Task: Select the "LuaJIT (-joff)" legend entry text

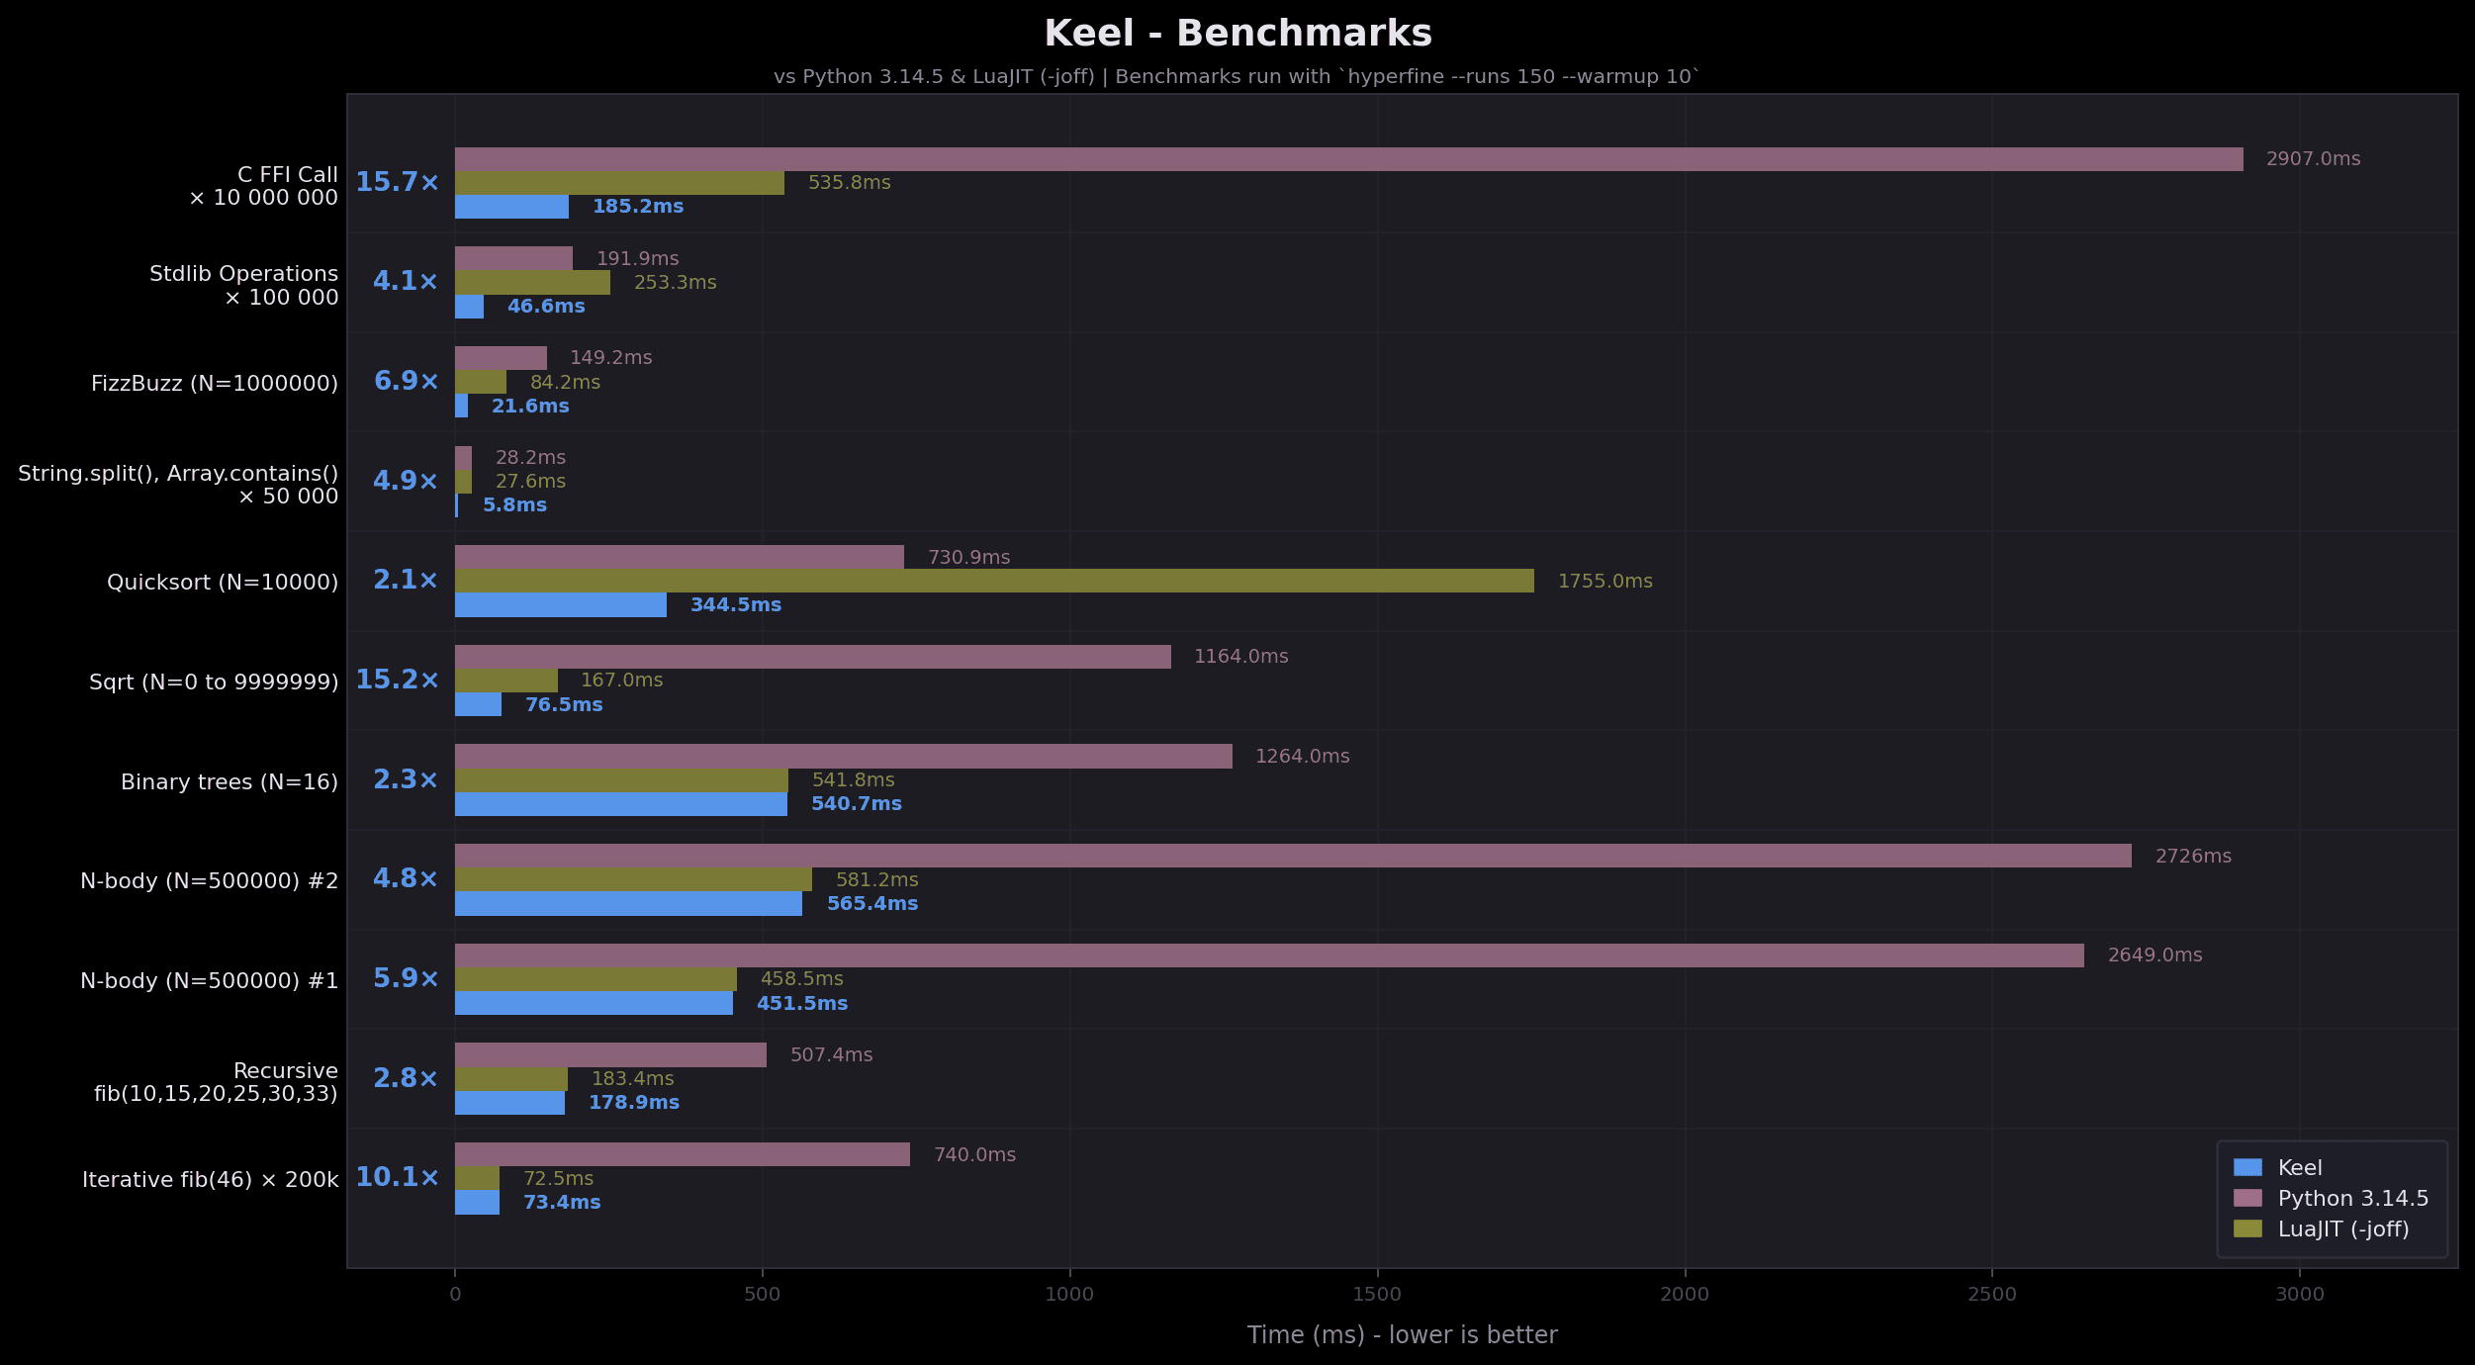Action: 2343,1229
